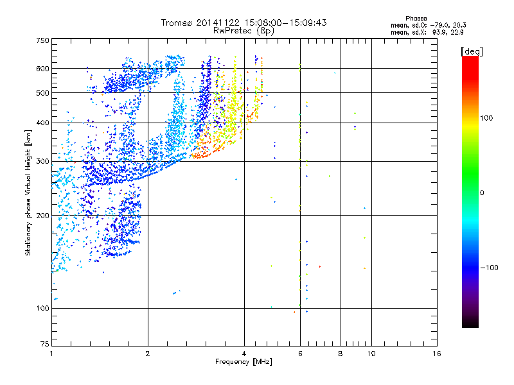Screen dimensions: 514x385
Task: Click the y-axis tick label '600'
Action: (42, 69)
